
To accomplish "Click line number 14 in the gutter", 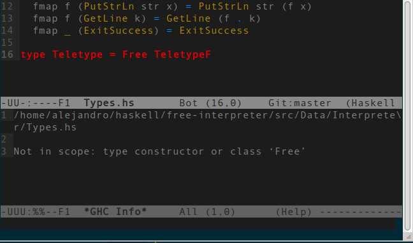I will (7, 31).
